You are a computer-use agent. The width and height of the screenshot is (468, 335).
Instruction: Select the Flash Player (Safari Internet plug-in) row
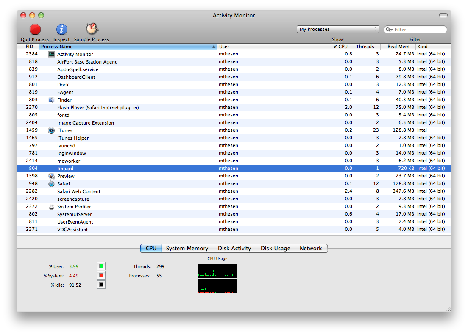pos(234,108)
